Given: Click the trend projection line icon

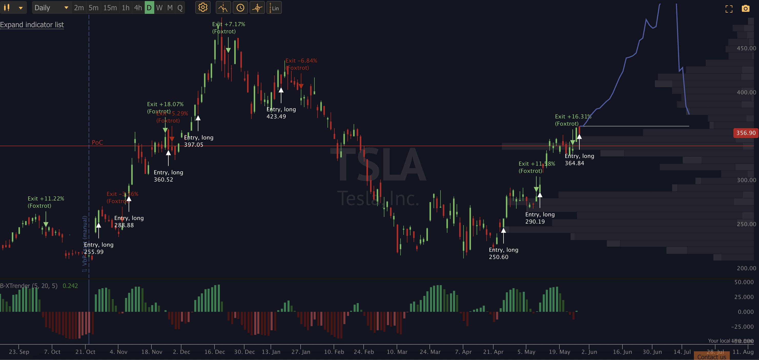Looking at the screenshot, I should (x=223, y=8).
